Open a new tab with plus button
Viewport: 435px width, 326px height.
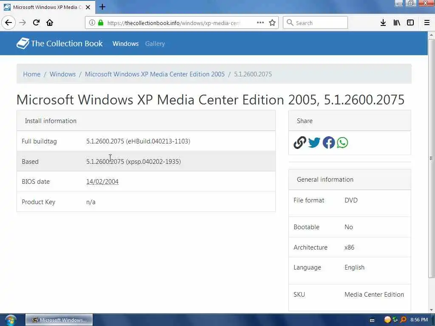pos(102,7)
